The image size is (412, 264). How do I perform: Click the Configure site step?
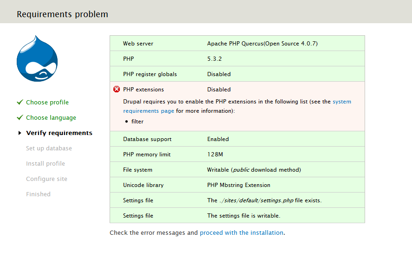point(46,179)
